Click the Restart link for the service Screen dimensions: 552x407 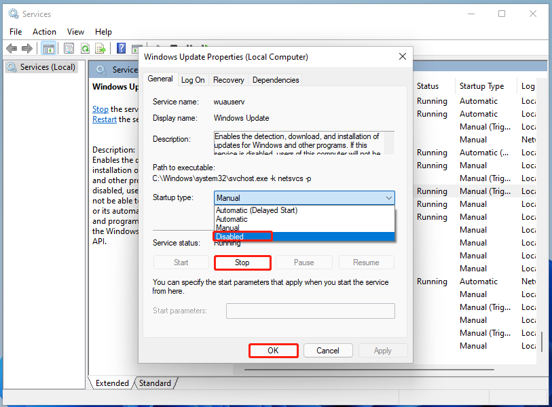pyautogui.click(x=104, y=119)
